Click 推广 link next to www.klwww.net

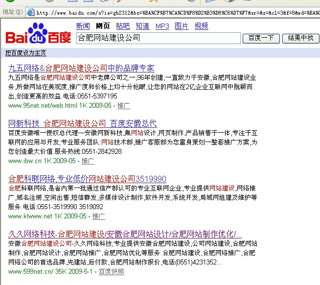click(x=99, y=216)
